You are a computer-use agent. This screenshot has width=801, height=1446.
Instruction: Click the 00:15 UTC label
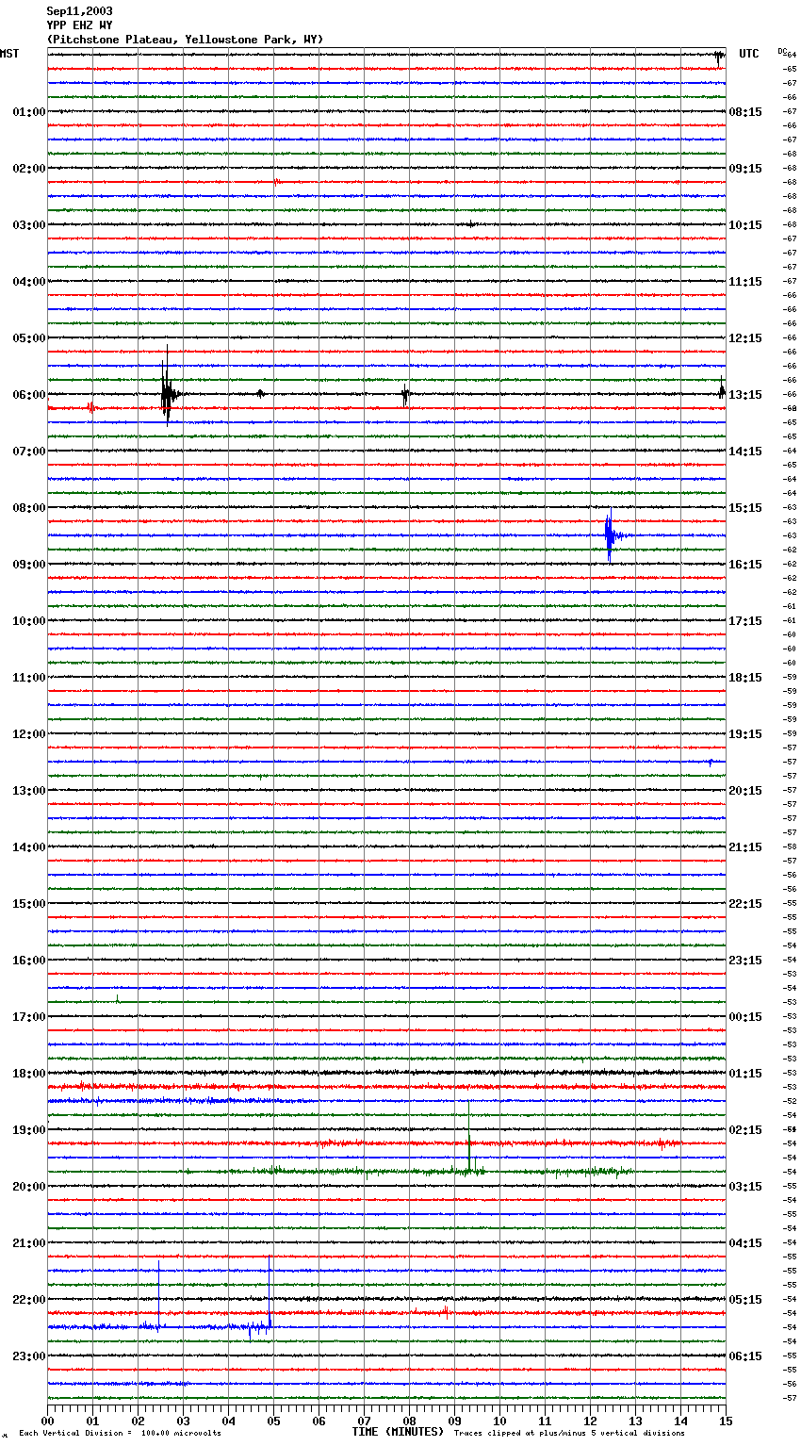(x=745, y=1017)
